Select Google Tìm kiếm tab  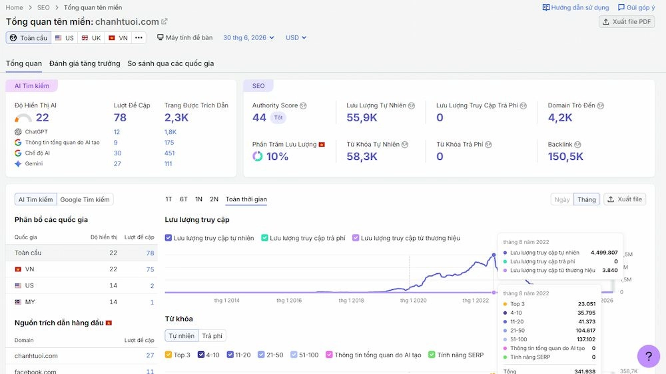[85, 199]
